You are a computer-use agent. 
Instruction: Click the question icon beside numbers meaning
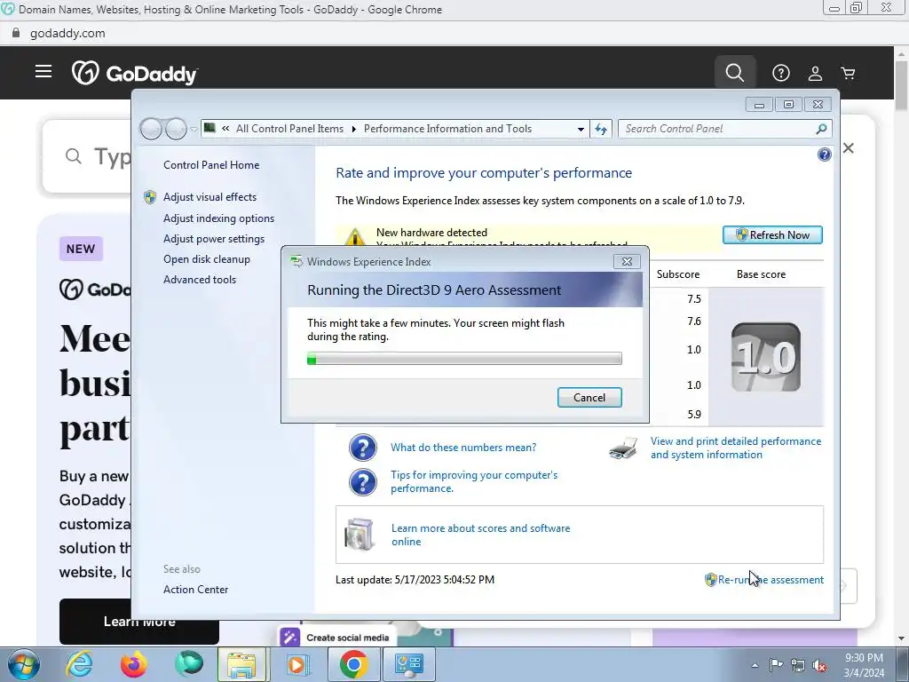pyautogui.click(x=363, y=448)
